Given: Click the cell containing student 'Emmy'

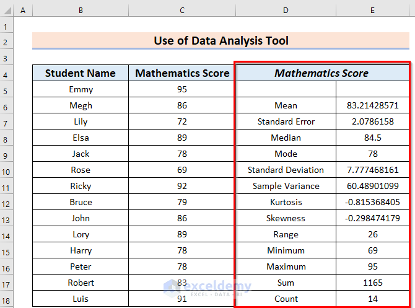Looking at the screenshot, I should pos(81,89).
